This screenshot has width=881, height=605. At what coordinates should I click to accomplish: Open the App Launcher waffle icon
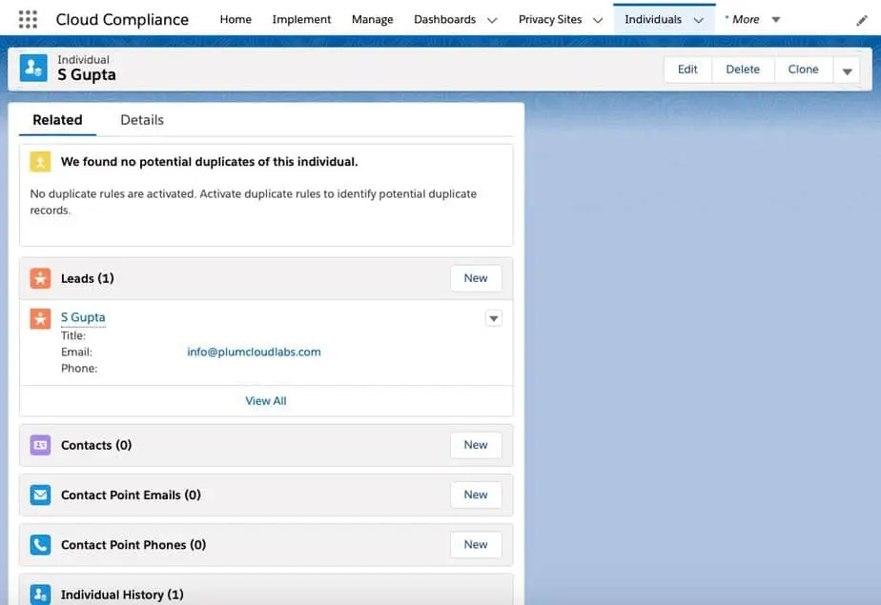[x=27, y=18]
